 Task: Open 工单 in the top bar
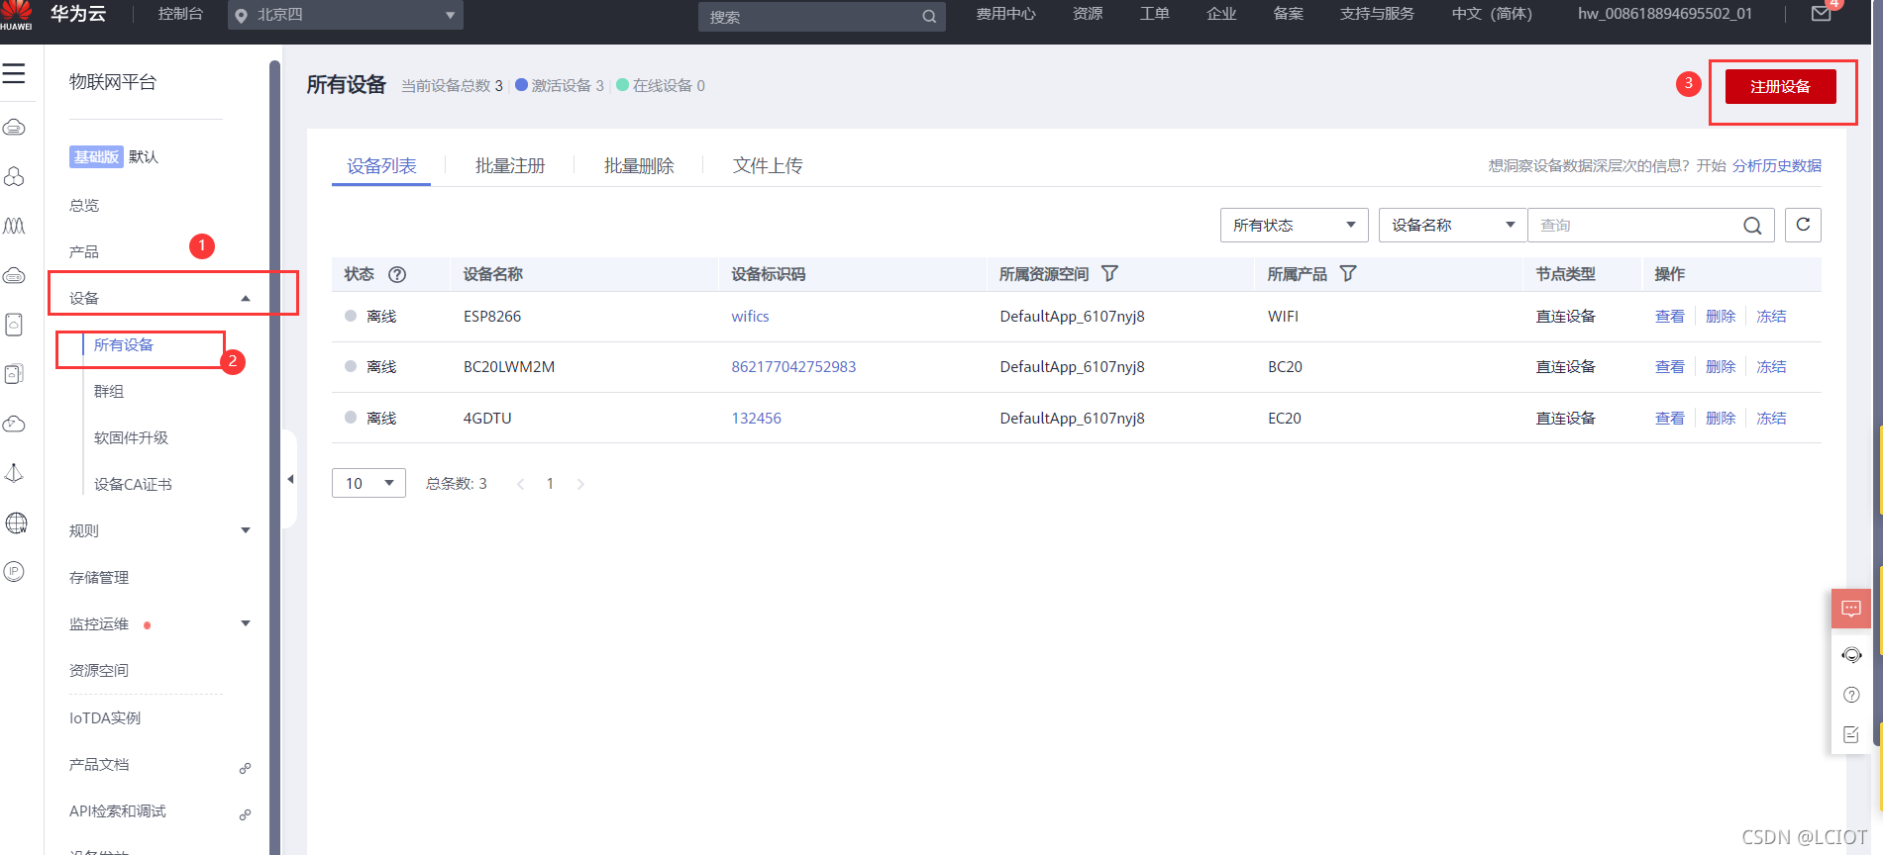[x=1155, y=14]
